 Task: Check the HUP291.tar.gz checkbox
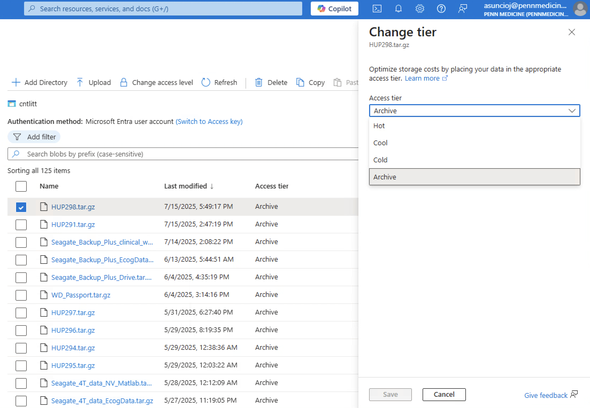(x=21, y=225)
